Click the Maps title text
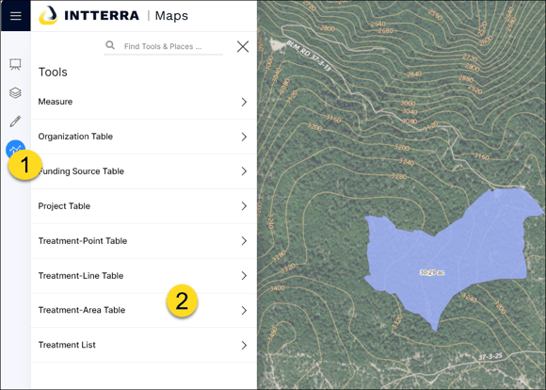Screen dimensions: 546x390 pos(171,16)
